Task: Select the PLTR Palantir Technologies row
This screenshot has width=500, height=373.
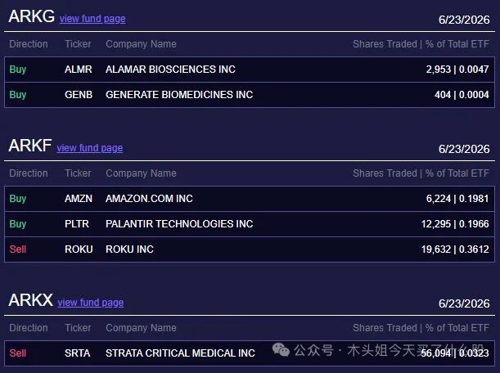Action: coord(250,224)
